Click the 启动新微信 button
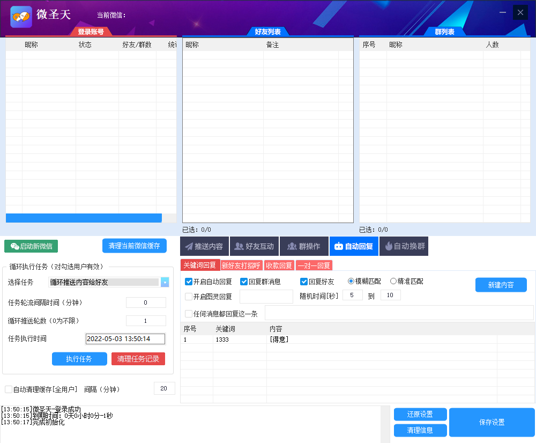 (x=31, y=246)
